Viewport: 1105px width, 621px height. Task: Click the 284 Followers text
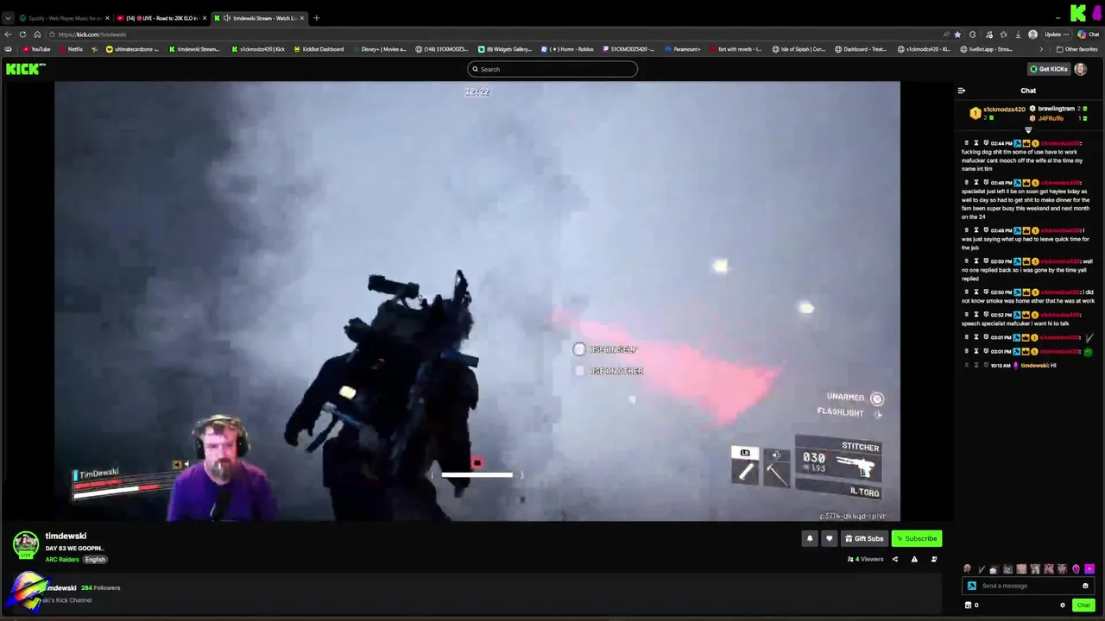coord(101,588)
